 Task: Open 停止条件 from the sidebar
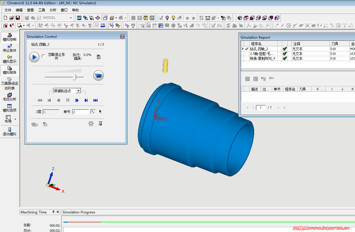10,48
